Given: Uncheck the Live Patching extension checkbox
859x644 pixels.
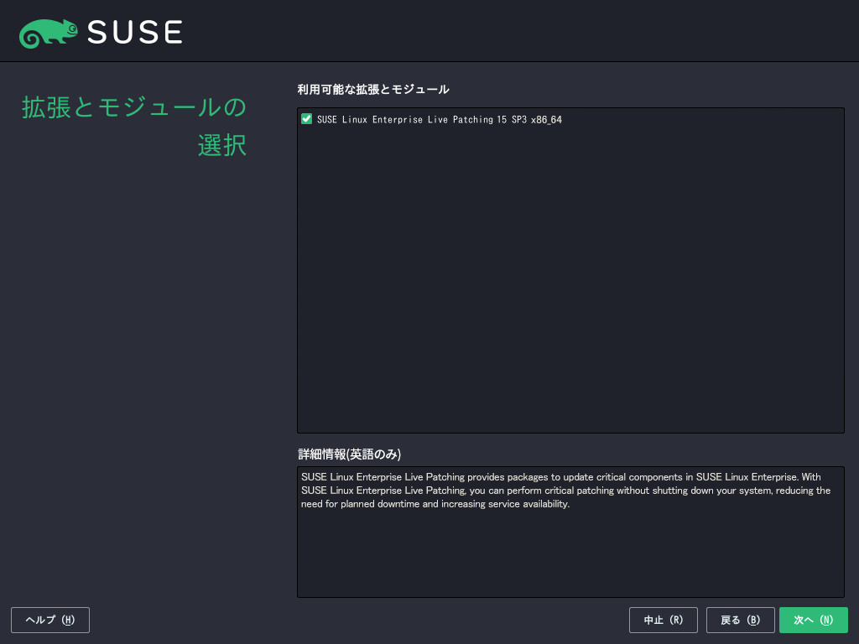Looking at the screenshot, I should (306, 119).
